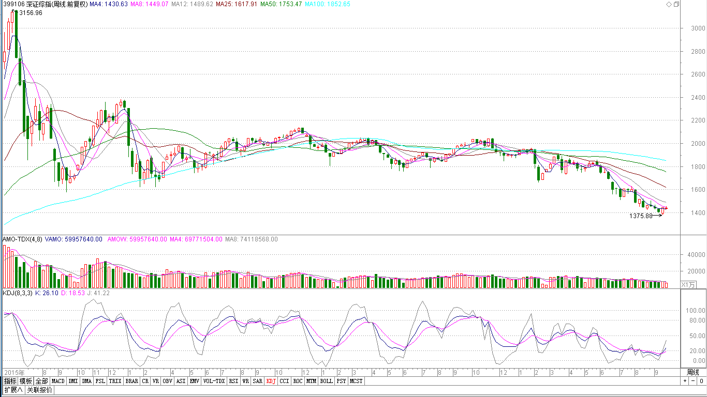Screen dimensions: 707x397
Task: Click the KDJ(8,3,3) indicator title
Action: (x=18, y=293)
